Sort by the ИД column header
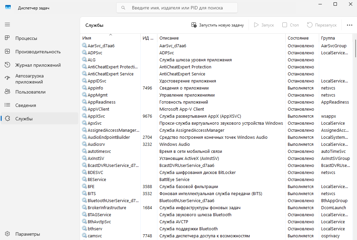 coord(149,38)
